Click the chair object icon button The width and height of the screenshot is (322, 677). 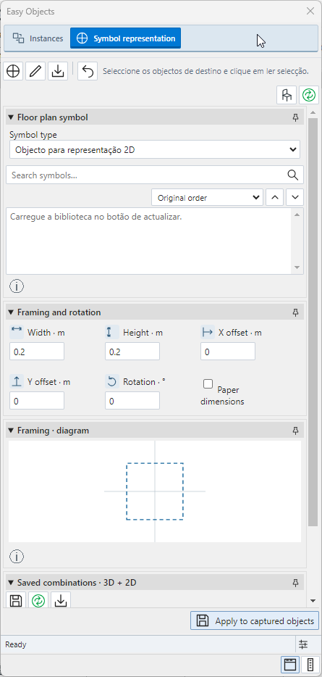pos(287,95)
